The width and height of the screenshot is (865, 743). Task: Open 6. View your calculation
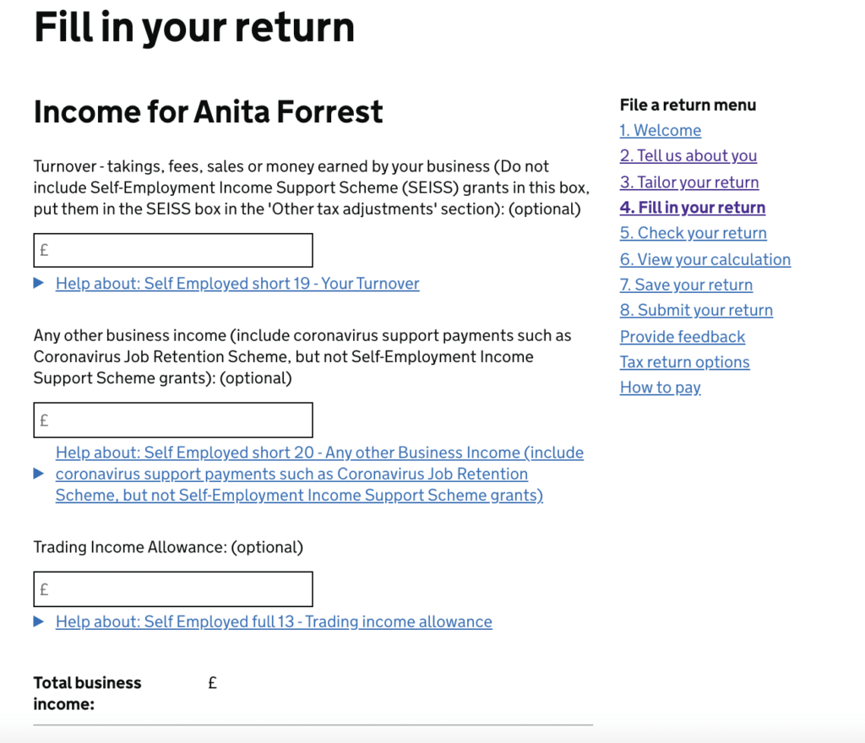coord(705,259)
